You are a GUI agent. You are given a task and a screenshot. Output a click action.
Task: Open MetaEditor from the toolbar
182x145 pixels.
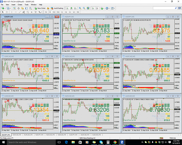click(48, 8)
